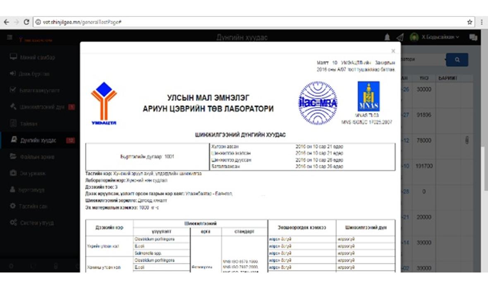488x289 pixels.
Task: Click the browser forward arrow
Action: click(x=17, y=22)
